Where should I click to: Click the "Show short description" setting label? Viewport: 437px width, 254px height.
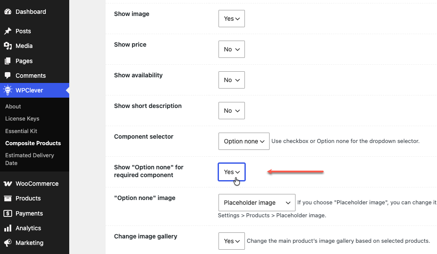(x=148, y=106)
